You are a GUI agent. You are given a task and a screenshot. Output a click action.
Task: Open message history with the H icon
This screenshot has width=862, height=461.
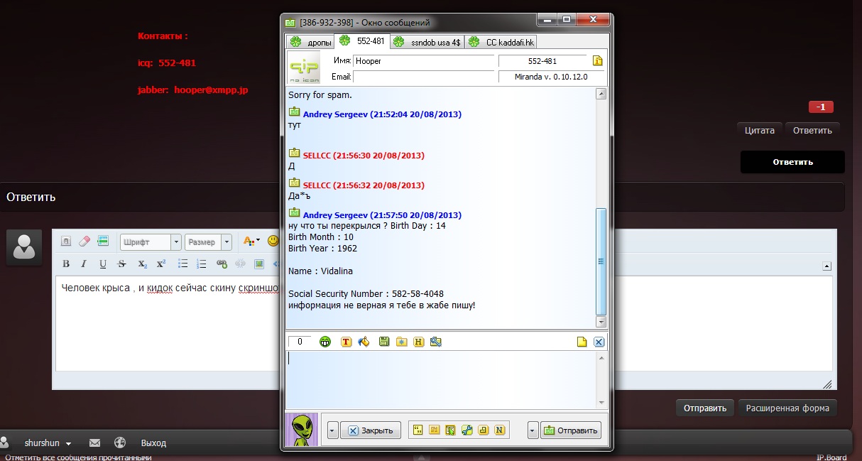(418, 342)
